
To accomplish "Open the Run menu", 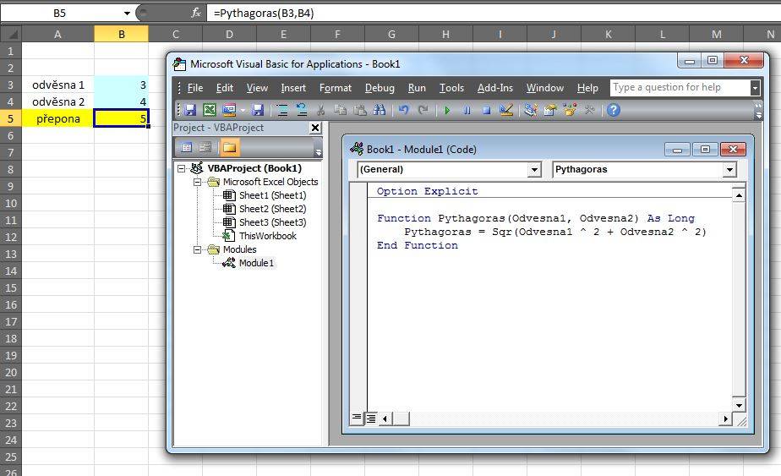I will click(x=417, y=88).
